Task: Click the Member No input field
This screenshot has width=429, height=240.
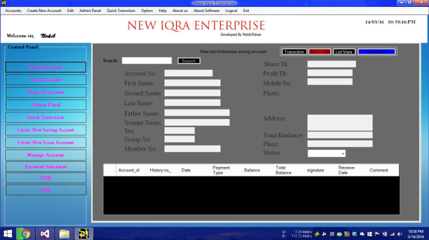Action: (192, 149)
